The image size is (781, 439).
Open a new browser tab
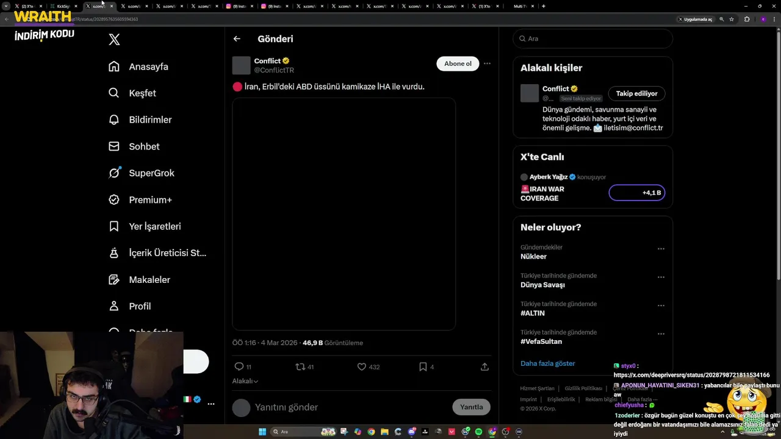(544, 6)
